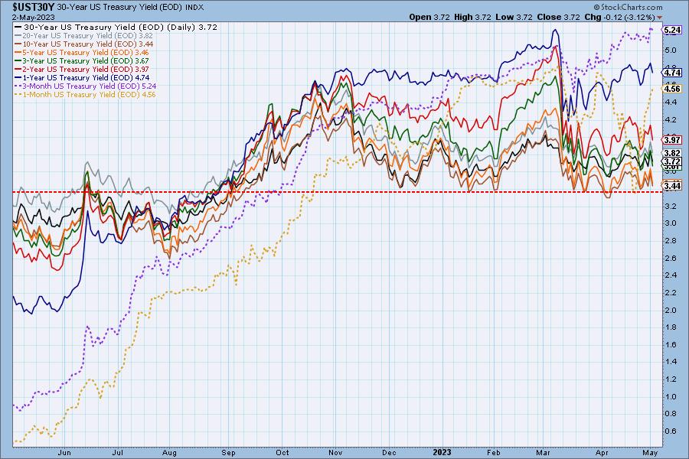Select the 3-Month US Treasury Yield legend entry
Viewport: 689px width, 459px height.
(x=85, y=86)
